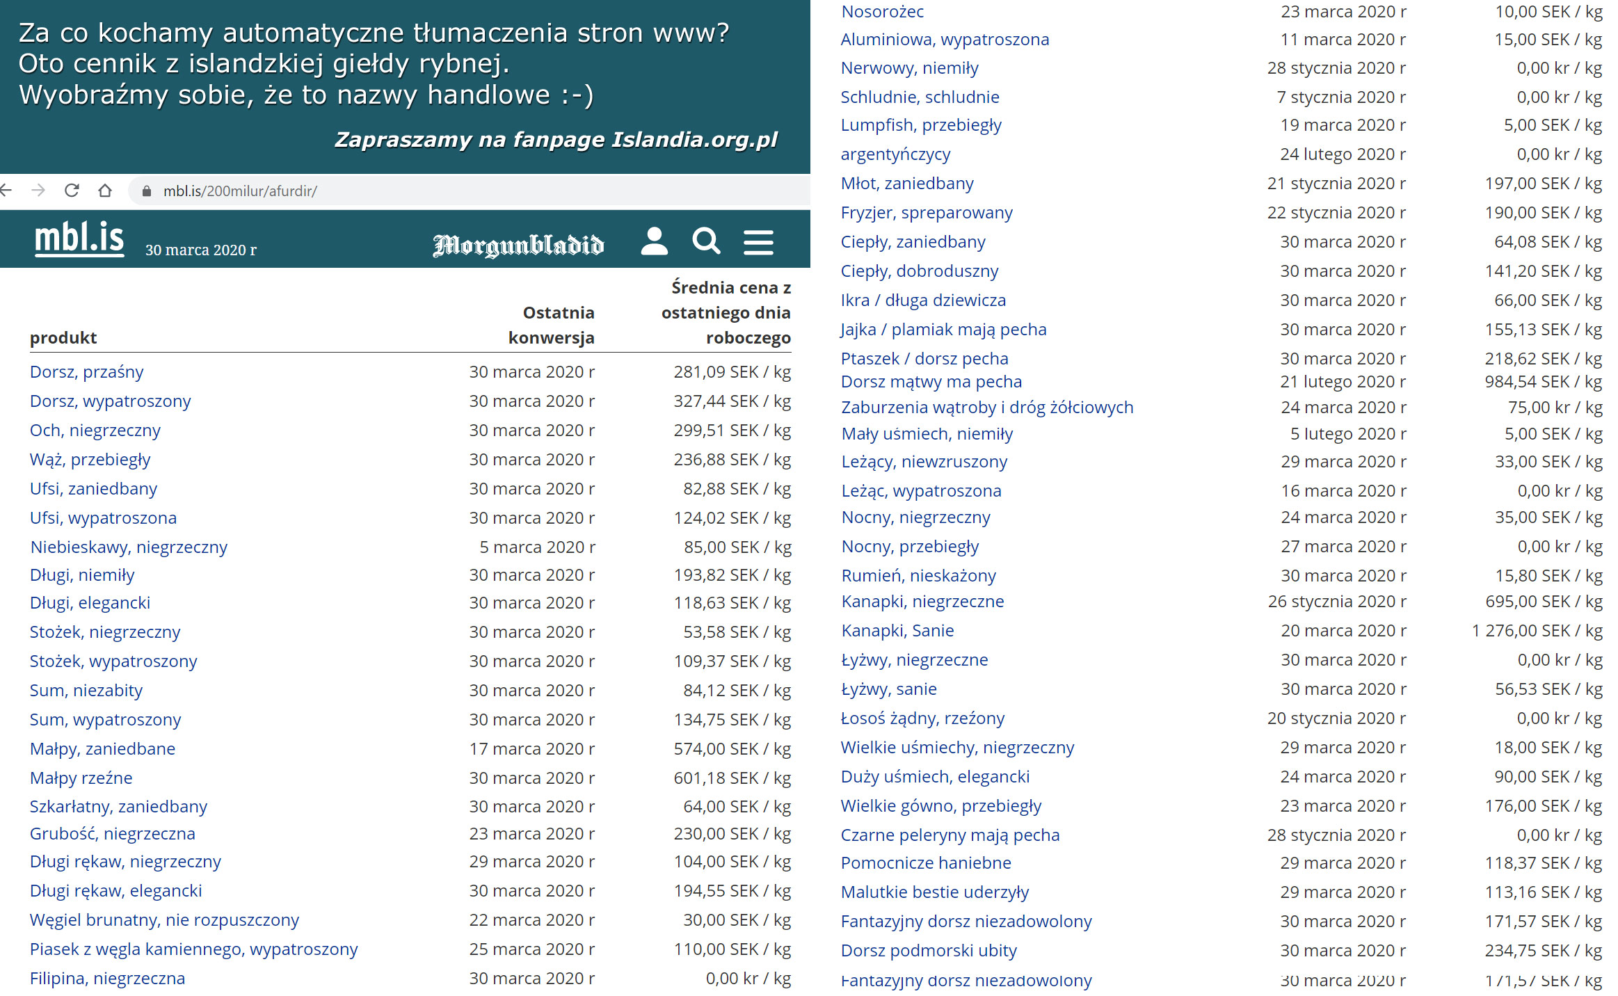The height and width of the screenshot is (996, 1618).
Task: Open the 'Nerwowy, niemiły' link
Action: pyautogui.click(x=909, y=68)
